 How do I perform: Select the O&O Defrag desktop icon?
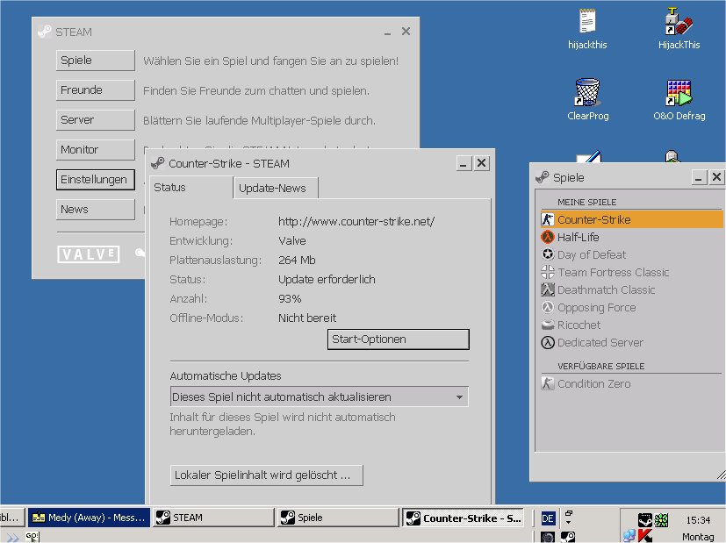tap(679, 92)
